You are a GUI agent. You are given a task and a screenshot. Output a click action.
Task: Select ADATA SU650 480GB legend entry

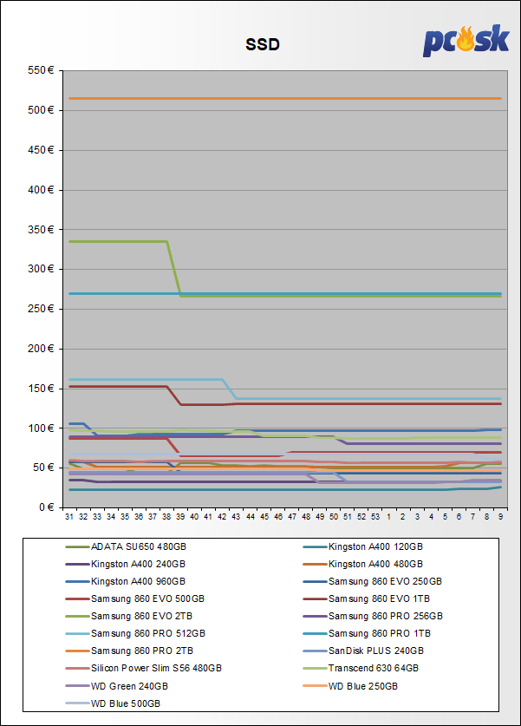tap(126, 546)
